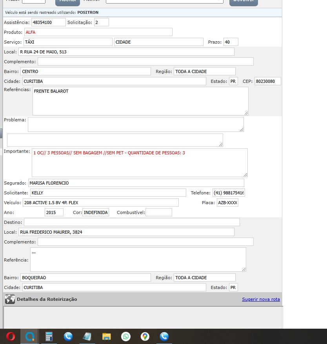This screenshot has width=327, height=344.
Task: Open File Explorer from the taskbar
Action: 106,336
